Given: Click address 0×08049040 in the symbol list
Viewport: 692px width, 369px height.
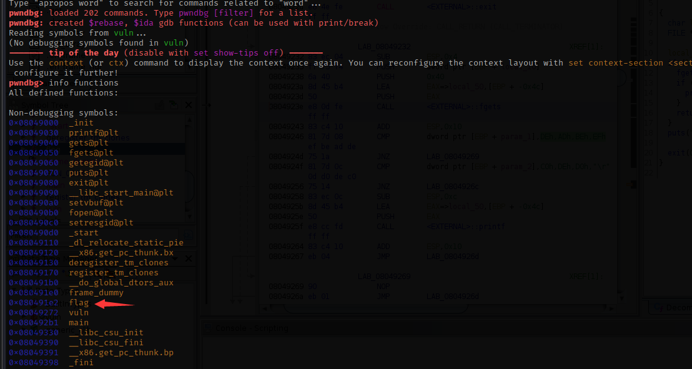Looking at the screenshot, I should [34, 142].
